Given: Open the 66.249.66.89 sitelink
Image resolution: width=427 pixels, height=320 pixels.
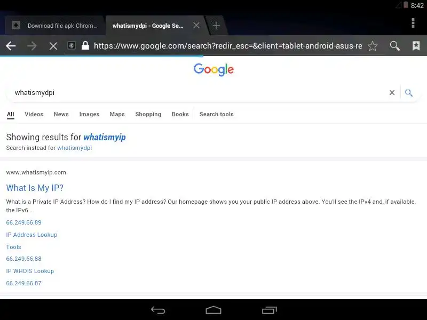Looking at the screenshot, I should pos(23,222).
